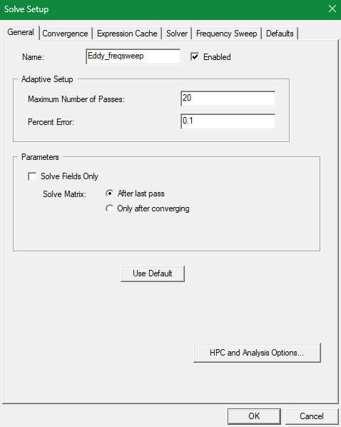Open HPC and Analysis Options

(x=257, y=353)
